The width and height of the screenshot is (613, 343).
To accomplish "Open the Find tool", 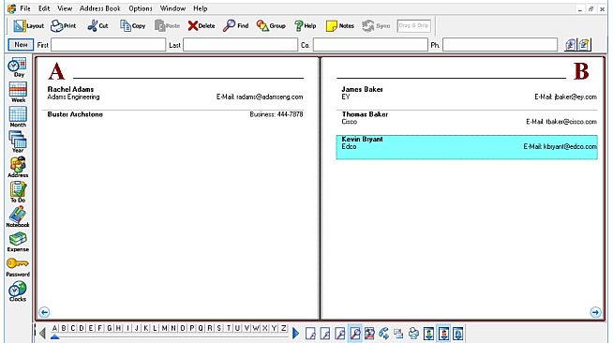I will click(236, 26).
